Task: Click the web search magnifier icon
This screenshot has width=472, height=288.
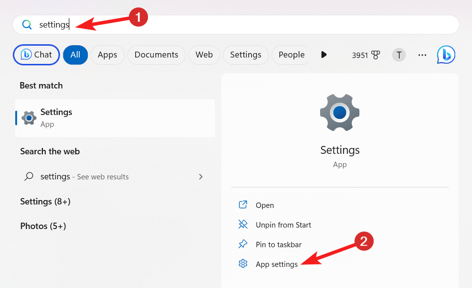Action: click(29, 176)
